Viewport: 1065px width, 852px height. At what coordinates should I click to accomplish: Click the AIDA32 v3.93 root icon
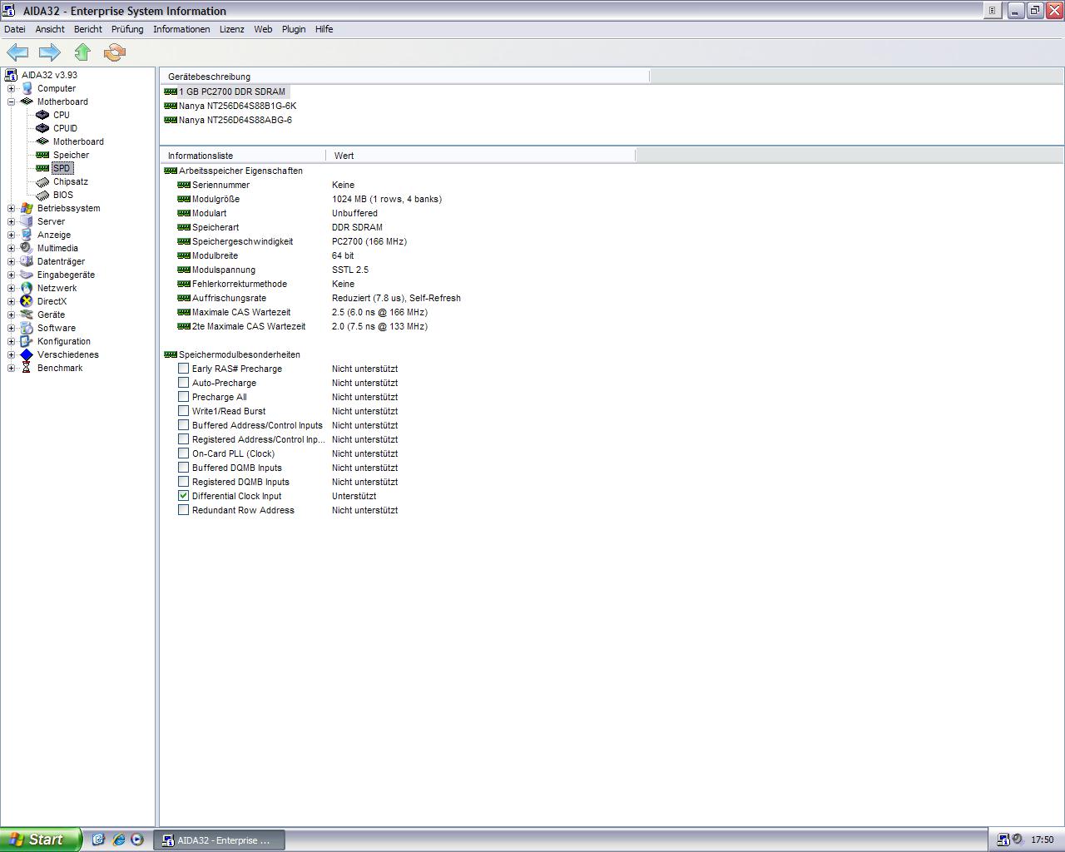(12, 75)
